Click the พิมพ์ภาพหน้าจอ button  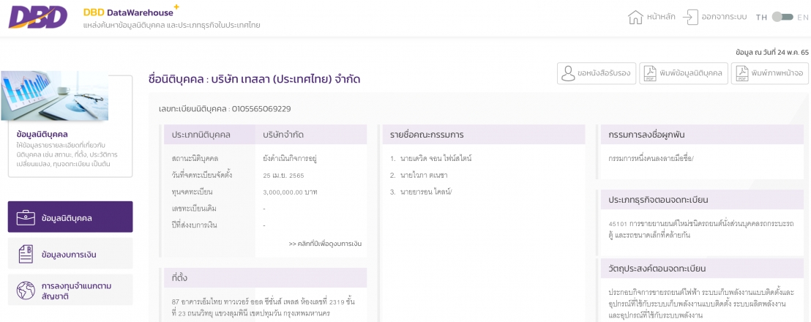[x=769, y=73]
